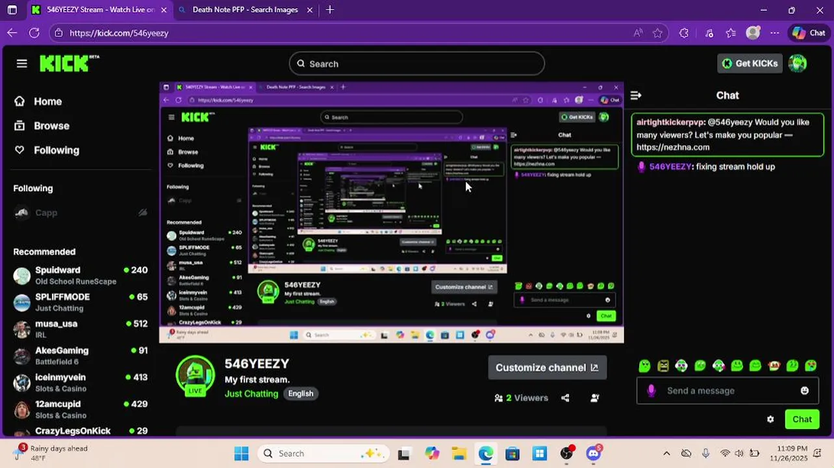The height and width of the screenshot is (468, 834).
Task: Click the chat identity microphone badge icon
Action: (x=651, y=391)
